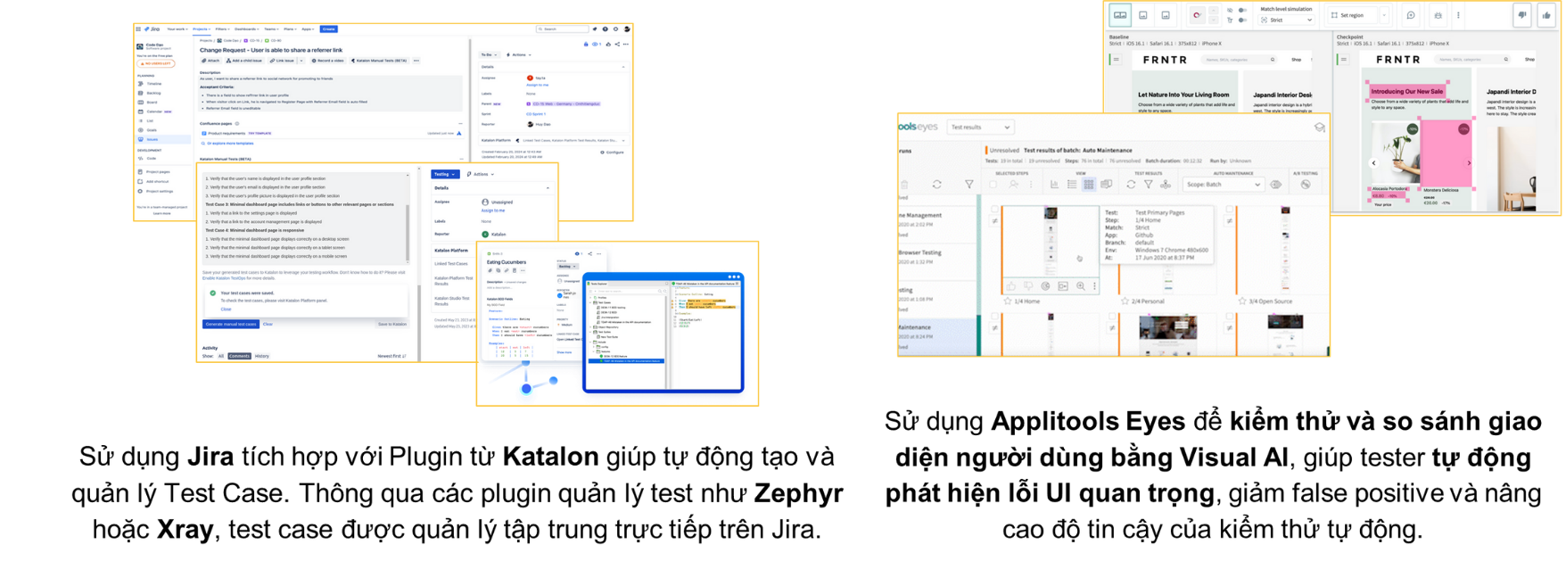Click bug report icon in Applitools toolbar

point(1438,15)
